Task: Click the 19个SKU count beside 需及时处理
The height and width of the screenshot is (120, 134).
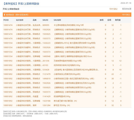Action: tap(113, 9)
